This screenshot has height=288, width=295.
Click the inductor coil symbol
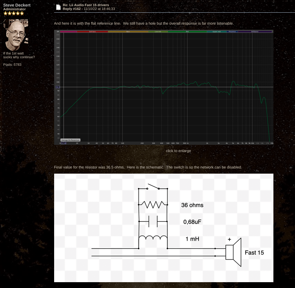click(x=153, y=238)
